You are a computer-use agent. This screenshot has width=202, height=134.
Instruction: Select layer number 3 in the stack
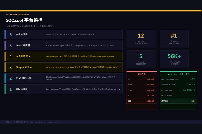11,67
